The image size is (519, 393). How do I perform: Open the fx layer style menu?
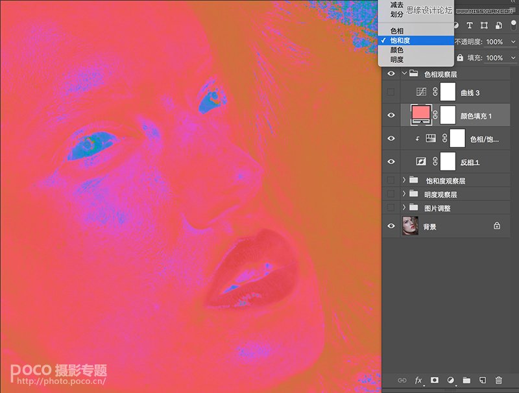click(418, 380)
